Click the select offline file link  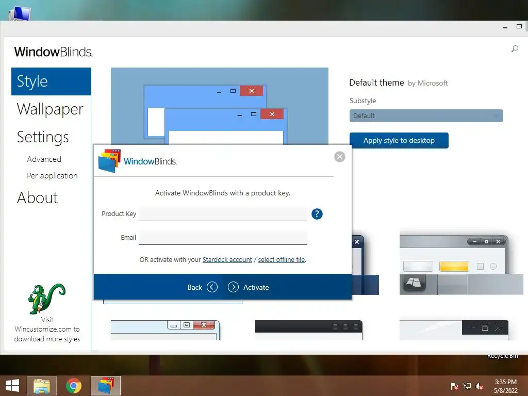(281, 260)
